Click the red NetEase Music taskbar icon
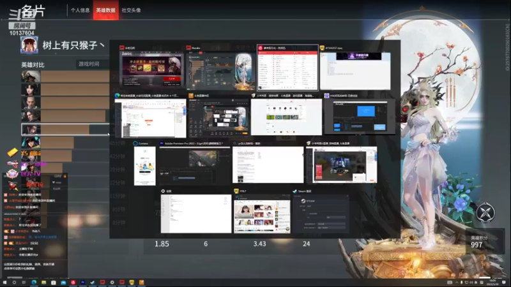The height and width of the screenshot is (287, 511). (73, 283)
